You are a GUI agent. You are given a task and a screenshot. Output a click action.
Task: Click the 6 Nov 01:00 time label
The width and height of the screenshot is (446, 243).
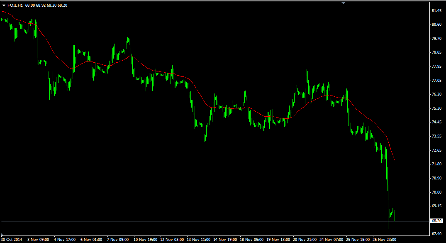[x=91, y=240]
